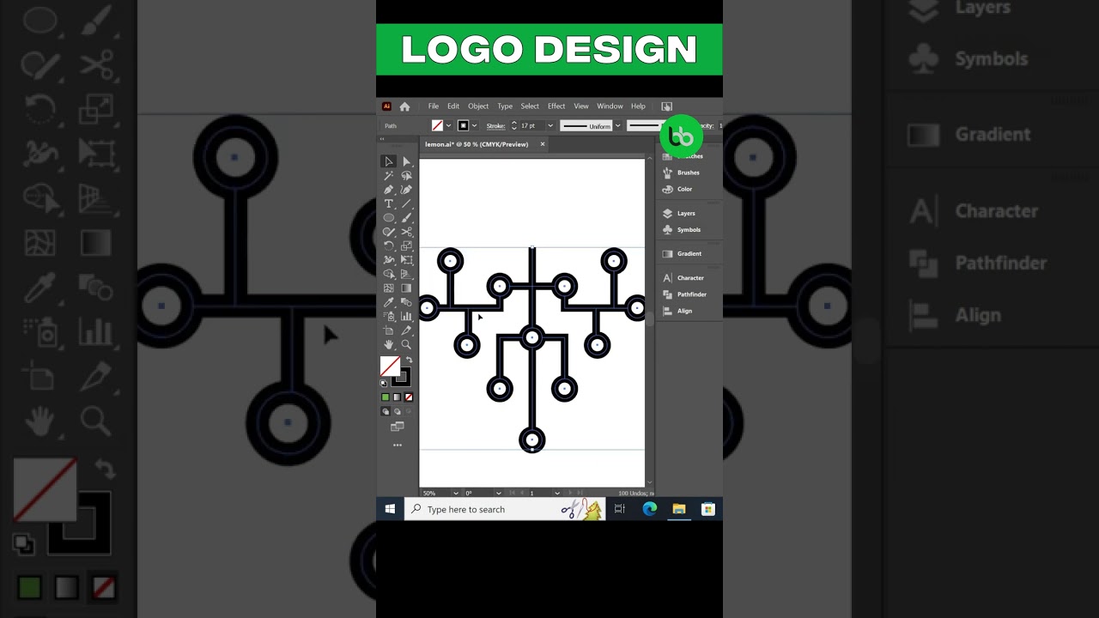Image resolution: width=1099 pixels, height=618 pixels.
Task: Click the Windows search box
Action: pyautogui.click(x=505, y=509)
